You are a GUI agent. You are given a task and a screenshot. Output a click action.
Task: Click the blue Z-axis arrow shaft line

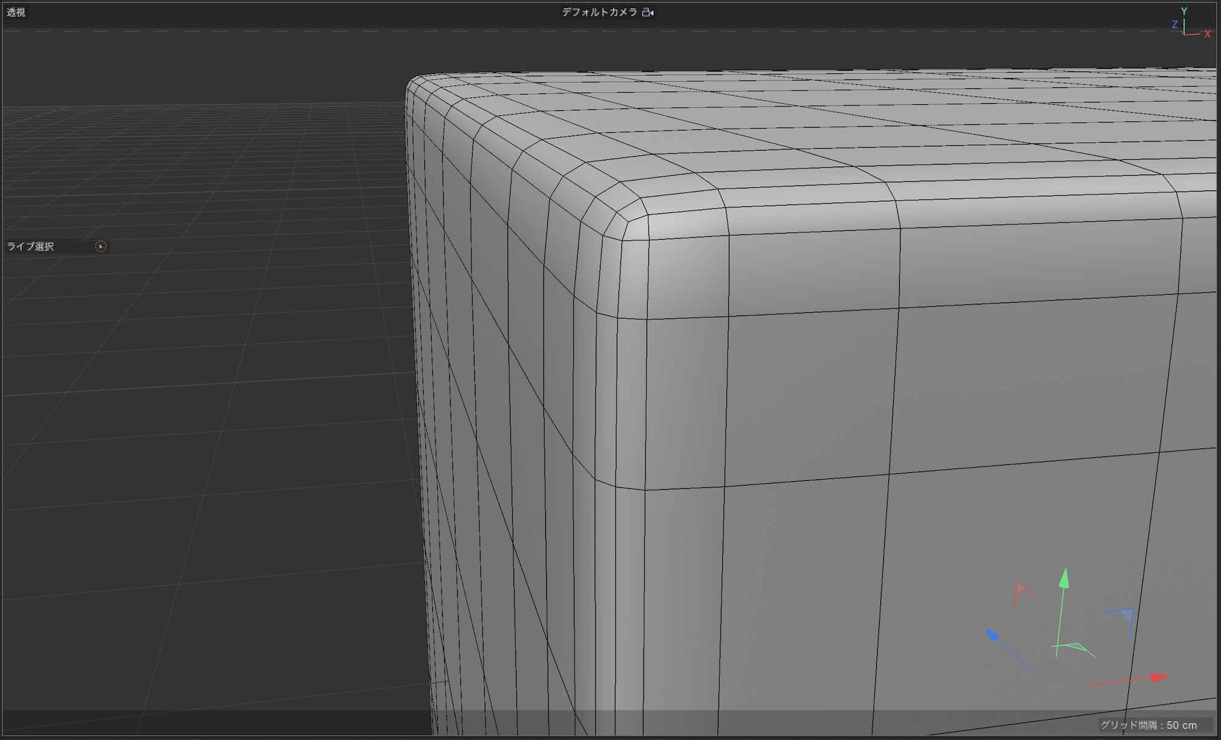pyautogui.click(x=1015, y=655)
